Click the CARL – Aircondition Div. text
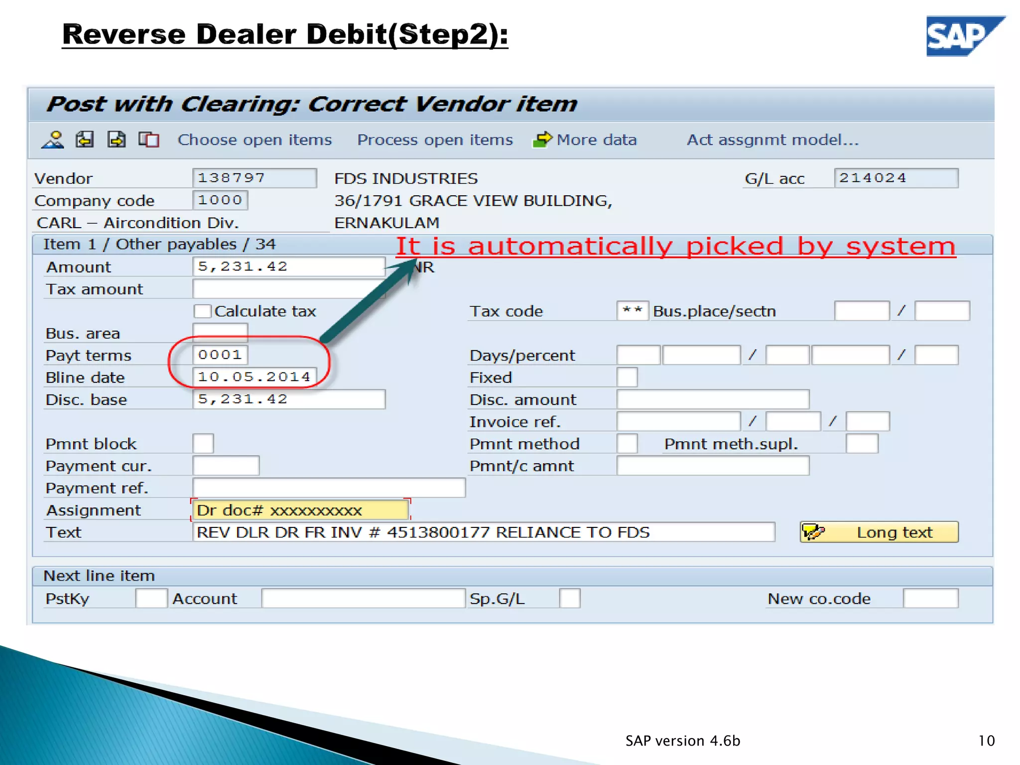The image size is (1020, 765). click(x=137, y=223)
